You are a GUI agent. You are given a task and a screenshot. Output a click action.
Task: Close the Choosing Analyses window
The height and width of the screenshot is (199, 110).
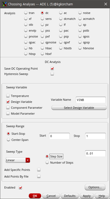106,4
